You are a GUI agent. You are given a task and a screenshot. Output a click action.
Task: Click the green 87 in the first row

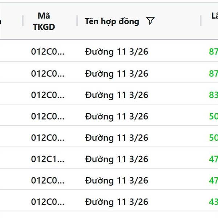[213, 52]
